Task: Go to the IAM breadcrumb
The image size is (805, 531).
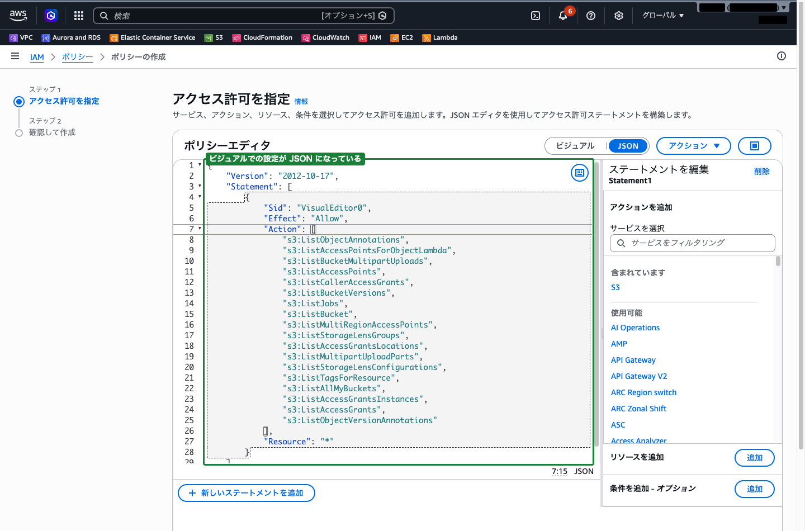Action: (37, 57)
